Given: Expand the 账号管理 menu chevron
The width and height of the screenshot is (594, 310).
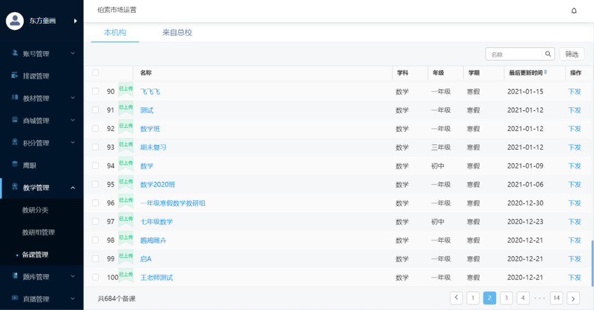Looking at the screenshot, I should [x=73, y=53].
